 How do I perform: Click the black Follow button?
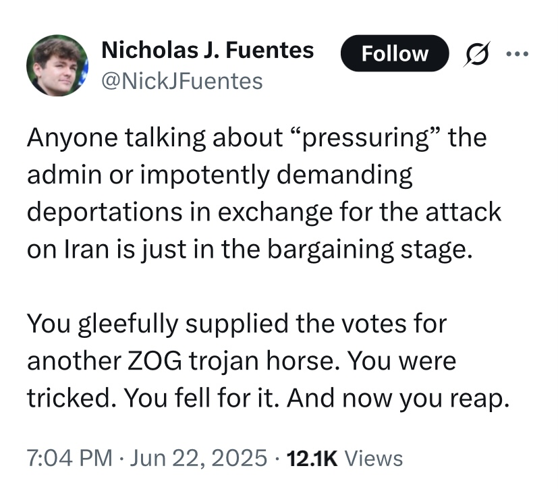[395, 53]
